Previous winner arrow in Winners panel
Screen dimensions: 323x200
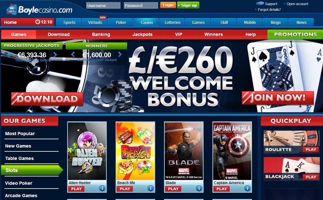point(73,54)
